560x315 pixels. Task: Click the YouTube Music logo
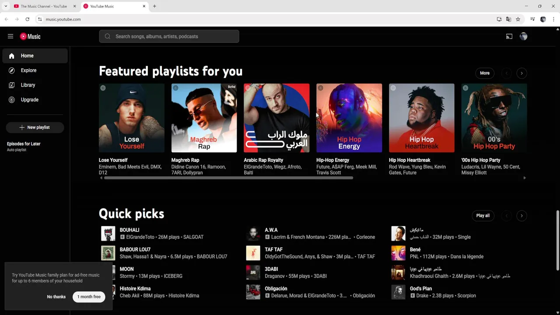click(x=30, y=37)
